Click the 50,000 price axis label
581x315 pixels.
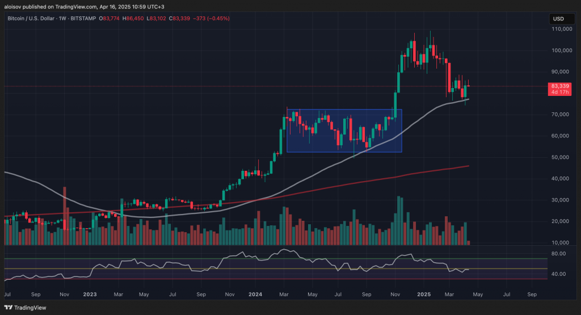[x=560, y=158]
